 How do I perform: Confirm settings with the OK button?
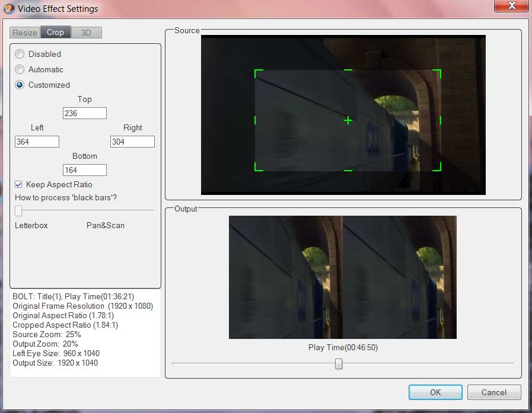pyautogui.click(x=435, y=392)
